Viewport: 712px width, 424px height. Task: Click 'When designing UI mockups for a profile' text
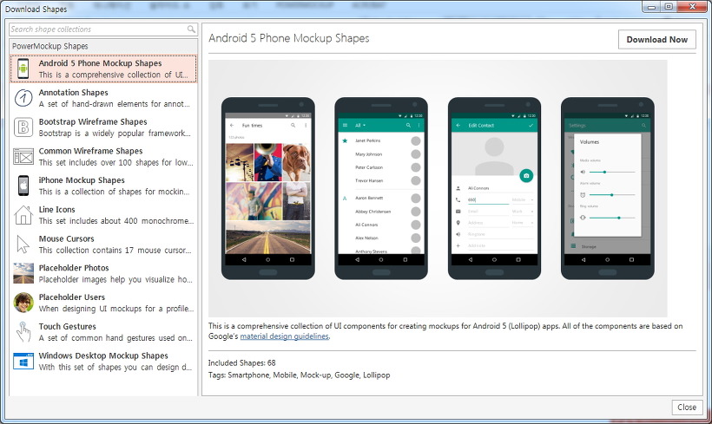116,309
